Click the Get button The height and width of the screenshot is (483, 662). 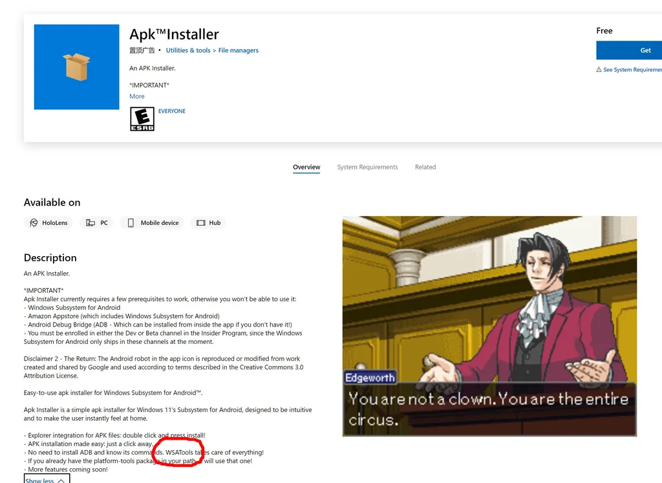(x=629, y=50)
